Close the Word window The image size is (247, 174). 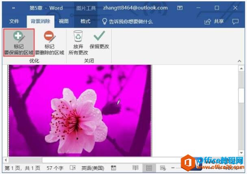235,8
